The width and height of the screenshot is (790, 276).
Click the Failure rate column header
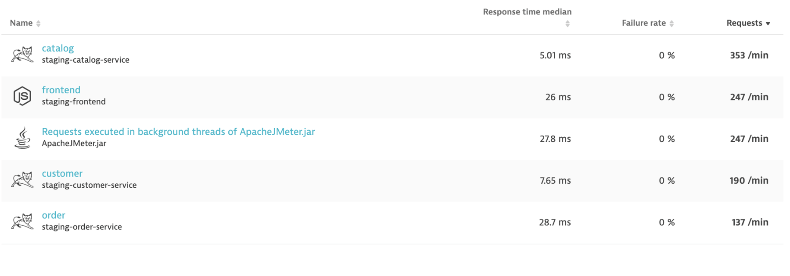pyautogui.click(x=644, y=23)
